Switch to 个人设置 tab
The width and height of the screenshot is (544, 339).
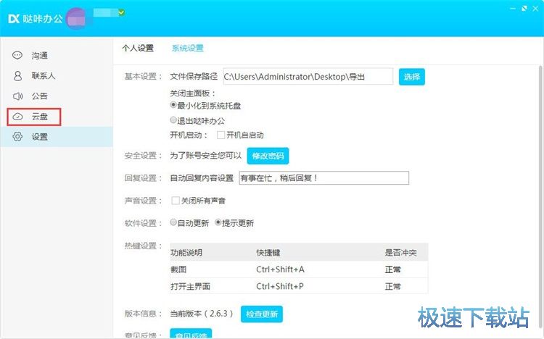pos(138,49)
